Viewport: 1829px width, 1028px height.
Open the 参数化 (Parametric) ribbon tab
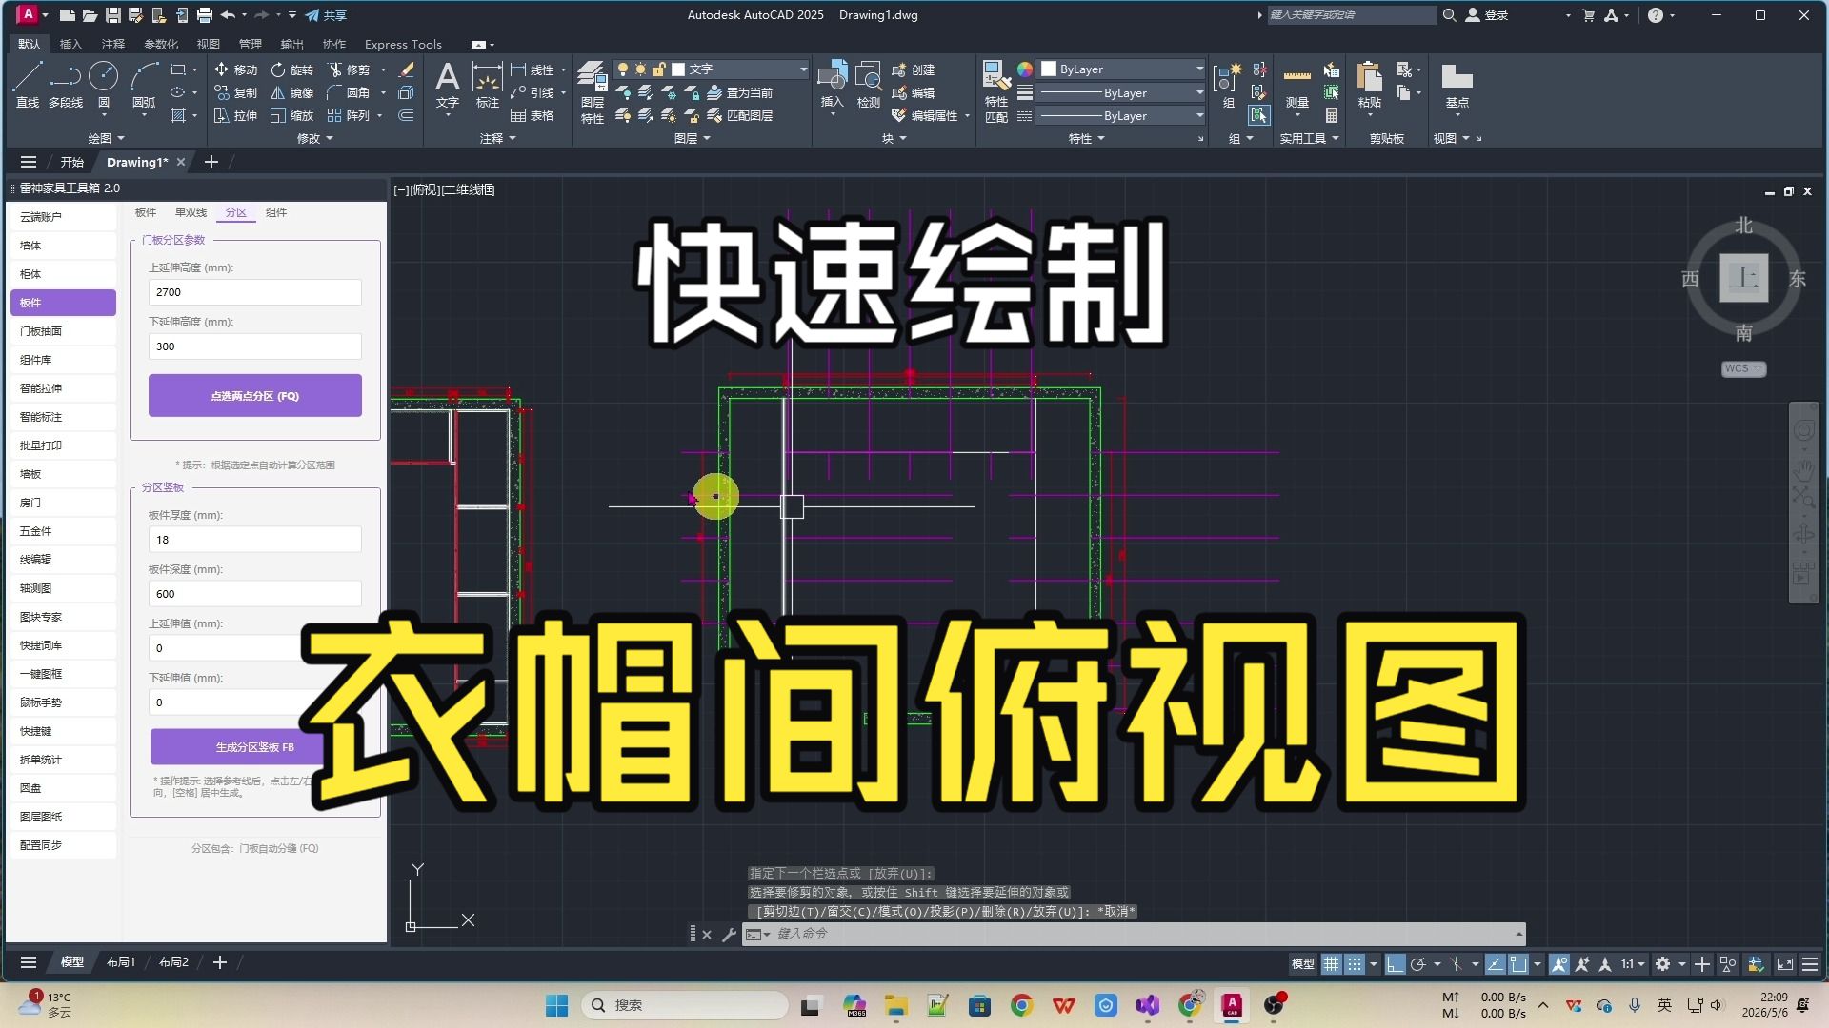pos(160,44)
